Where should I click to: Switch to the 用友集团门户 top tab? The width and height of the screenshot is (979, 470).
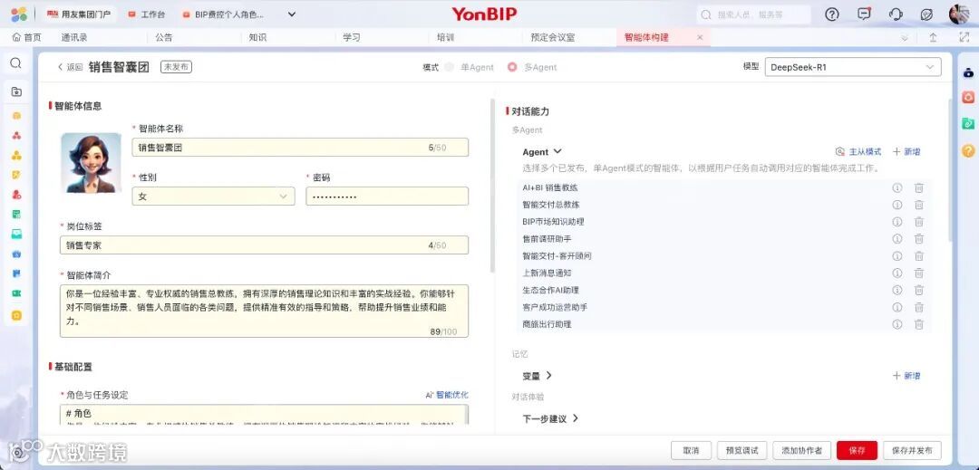pos(79,14)
